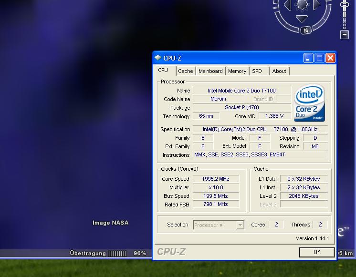Click the Core Speed value field
Viewport: 356px width, 277px height.
[216, 179]
